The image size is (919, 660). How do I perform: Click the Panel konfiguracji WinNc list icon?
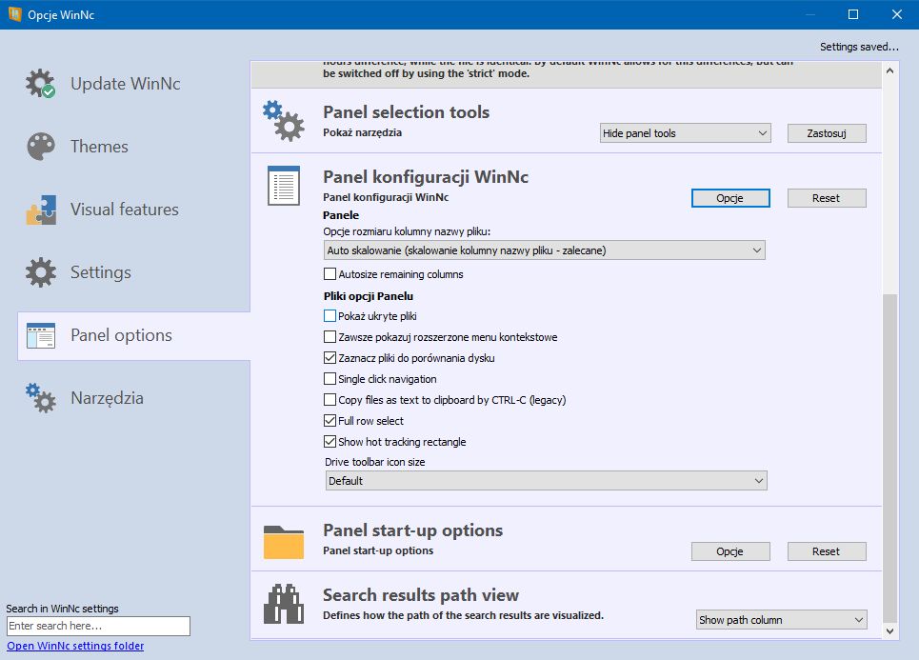284,185
